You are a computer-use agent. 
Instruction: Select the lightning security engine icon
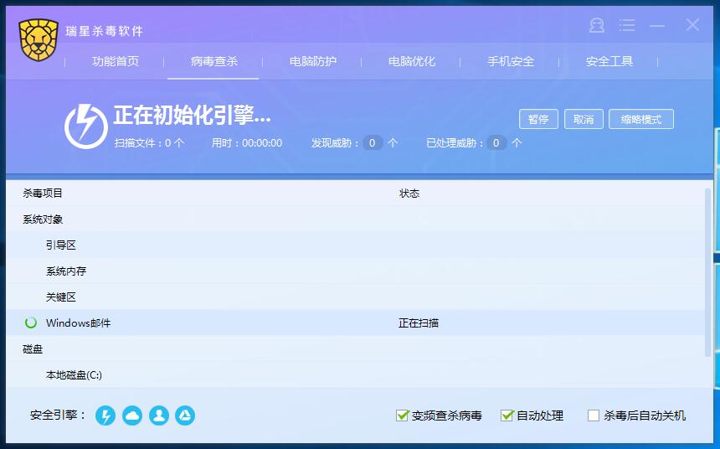coord(105,415)
